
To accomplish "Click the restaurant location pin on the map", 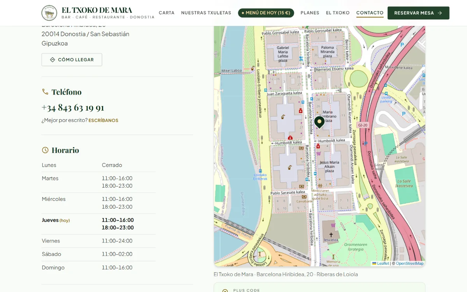I will pyautogui.click(x=320, y=122).
